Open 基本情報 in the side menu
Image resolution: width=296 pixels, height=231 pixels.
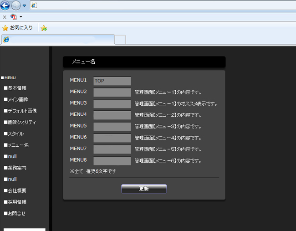click(x=17, y=88)
